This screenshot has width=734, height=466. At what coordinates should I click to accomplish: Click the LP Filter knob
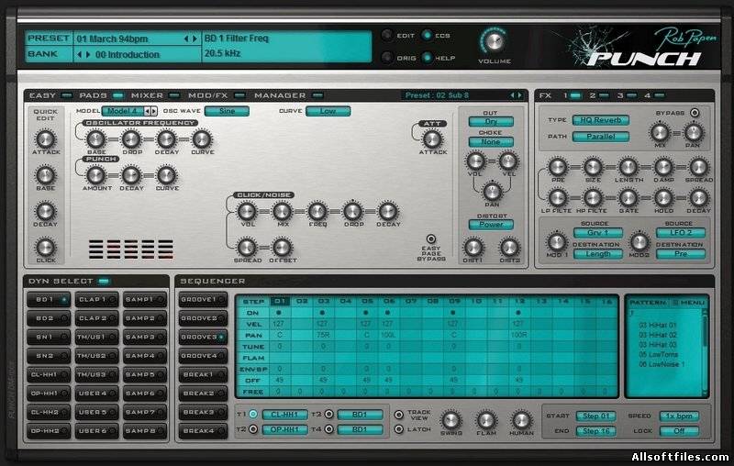[558, 198]
